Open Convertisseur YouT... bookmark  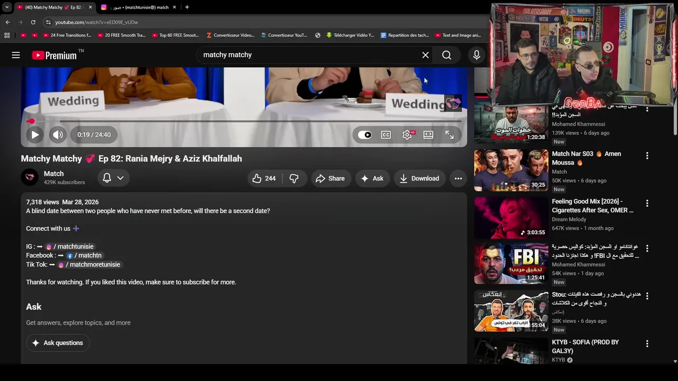284,35
